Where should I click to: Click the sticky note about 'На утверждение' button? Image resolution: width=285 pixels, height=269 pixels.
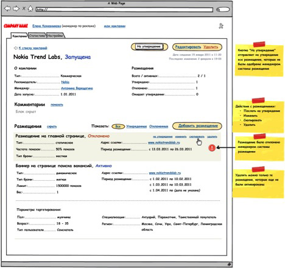259,60
